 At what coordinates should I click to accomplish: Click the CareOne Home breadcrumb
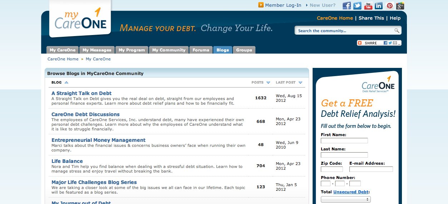pyautogui.click(x=63, y=59)
